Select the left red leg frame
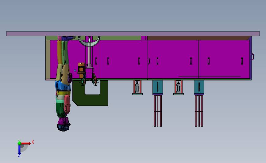 click(x=158, y=111)
